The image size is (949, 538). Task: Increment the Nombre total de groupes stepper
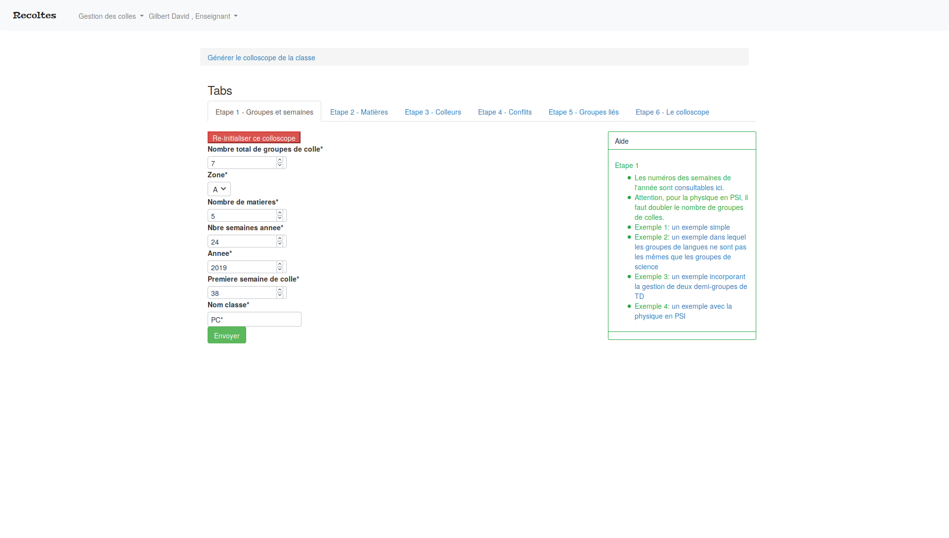click(280, 160)
